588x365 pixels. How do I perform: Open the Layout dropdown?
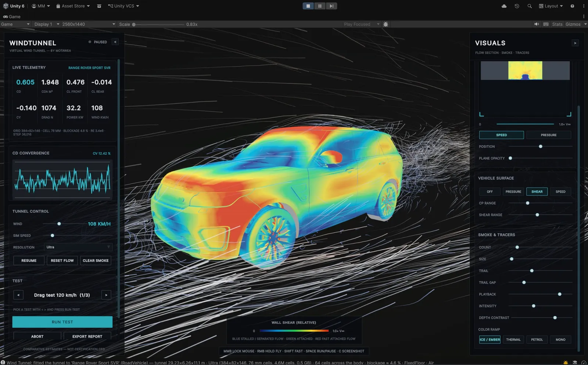tap(551, 6)
